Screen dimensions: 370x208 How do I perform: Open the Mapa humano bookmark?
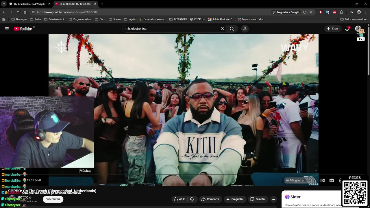tap(251, 19)
